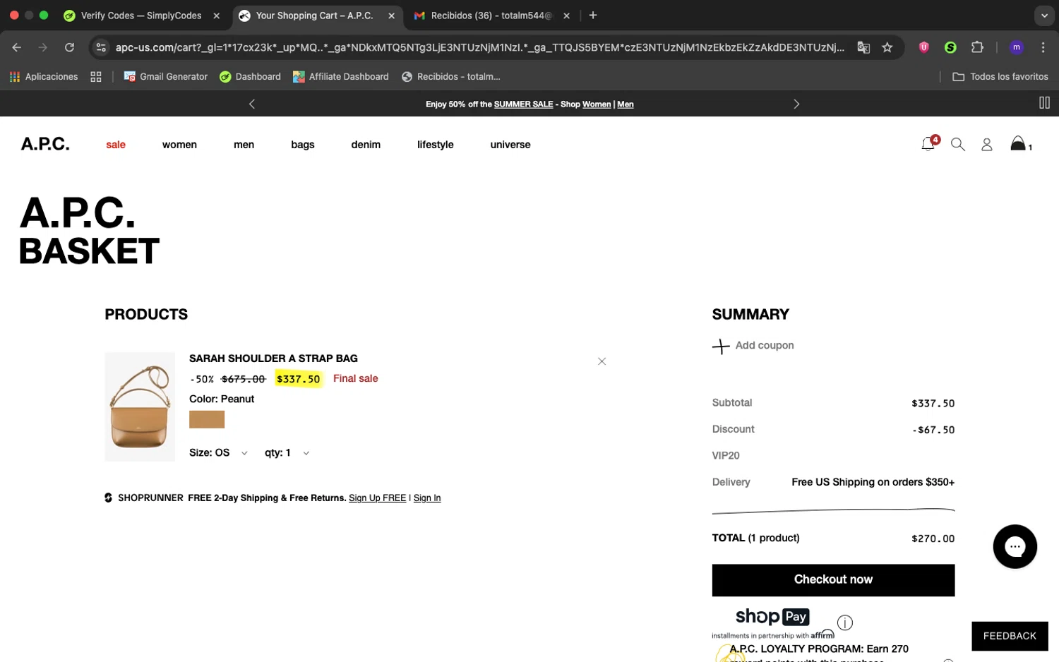
Task: Pay with Shop Pay button
Action: 772,616
